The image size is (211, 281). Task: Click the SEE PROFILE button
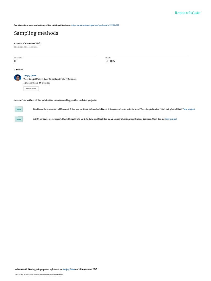click(x=31, y=89)
